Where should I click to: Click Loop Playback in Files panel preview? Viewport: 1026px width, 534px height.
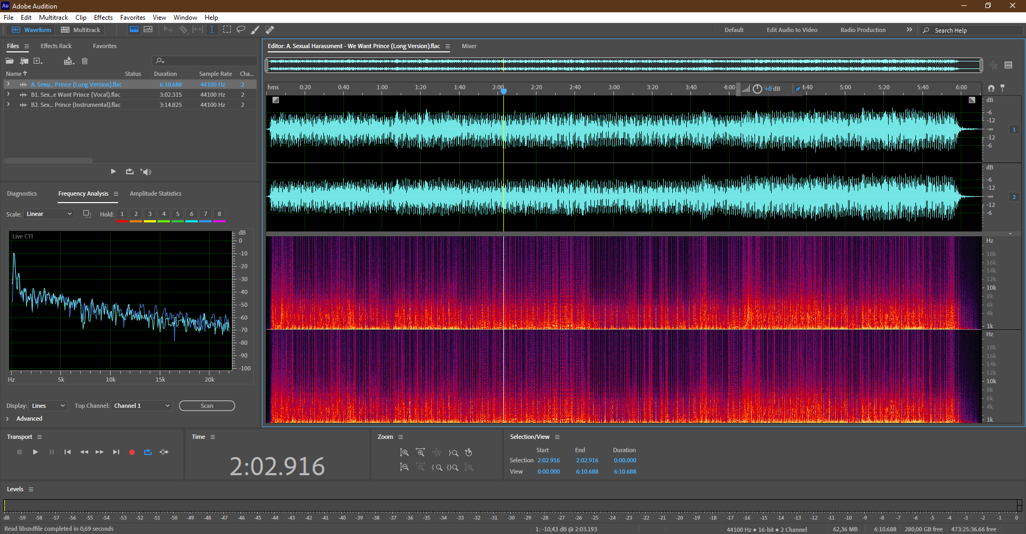(x=129, y=172)
